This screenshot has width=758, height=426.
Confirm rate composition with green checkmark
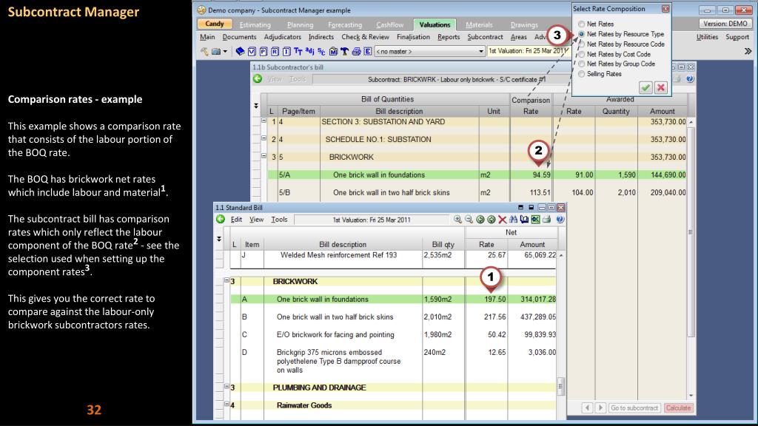(645, 87)
